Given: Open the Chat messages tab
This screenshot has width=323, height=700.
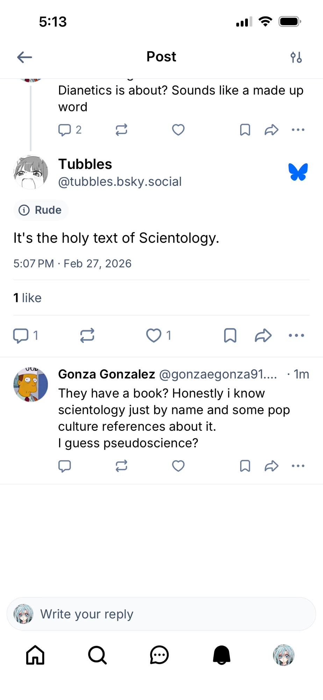Looking at the screenshot, I should coord(159,655).
